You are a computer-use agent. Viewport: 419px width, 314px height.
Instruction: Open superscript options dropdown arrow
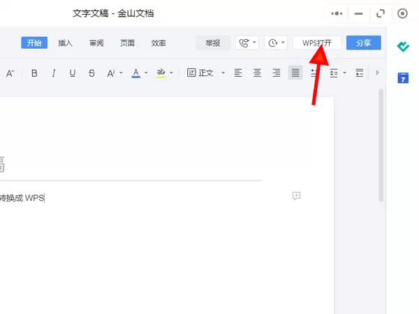coord(121,73)
